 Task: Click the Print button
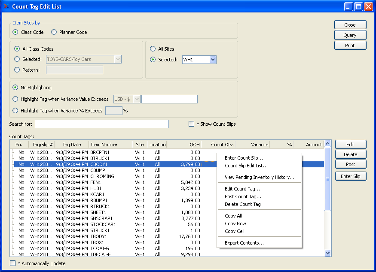pyautogui.click(x=350, y=45)
